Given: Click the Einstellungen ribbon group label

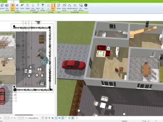Looking at the screenshot, I should pos(75,12).
